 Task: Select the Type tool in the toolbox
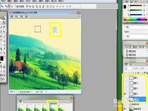(x=1, y=41)
